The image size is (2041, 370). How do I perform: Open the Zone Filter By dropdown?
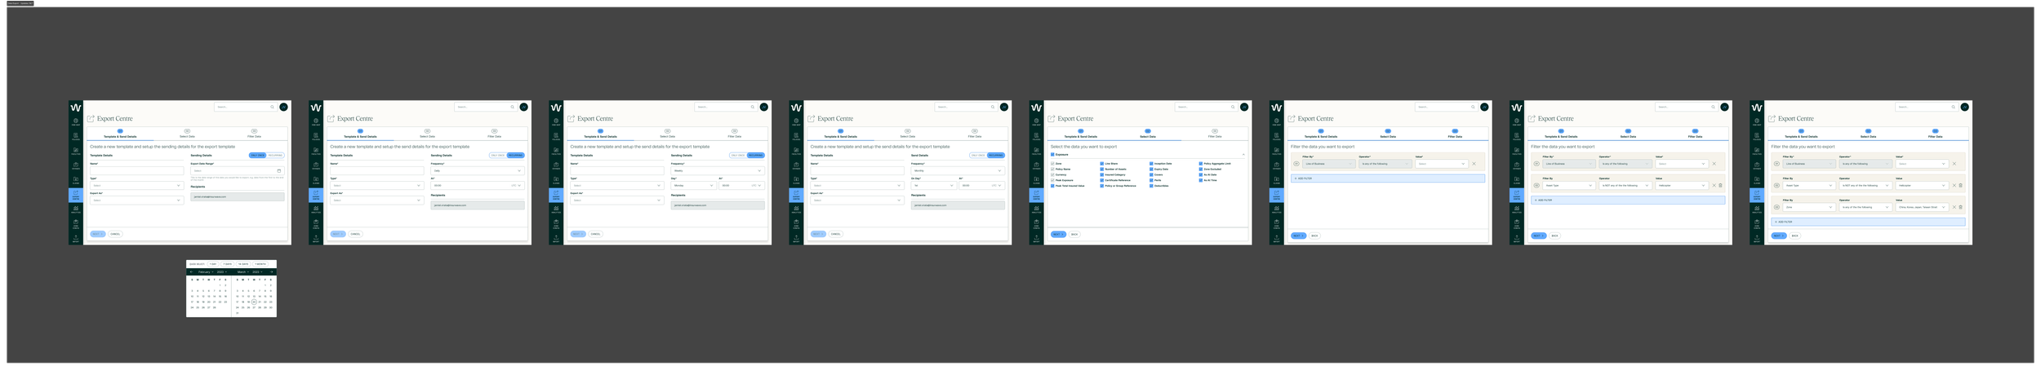point(1809,207)
